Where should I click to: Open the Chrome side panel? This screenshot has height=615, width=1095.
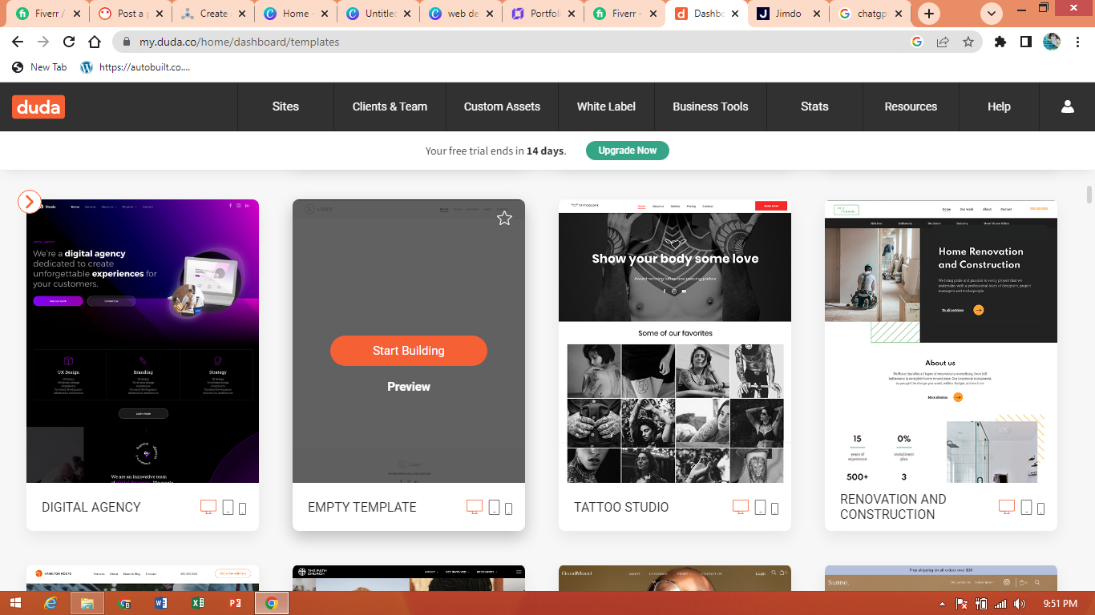pos(1025,42)
